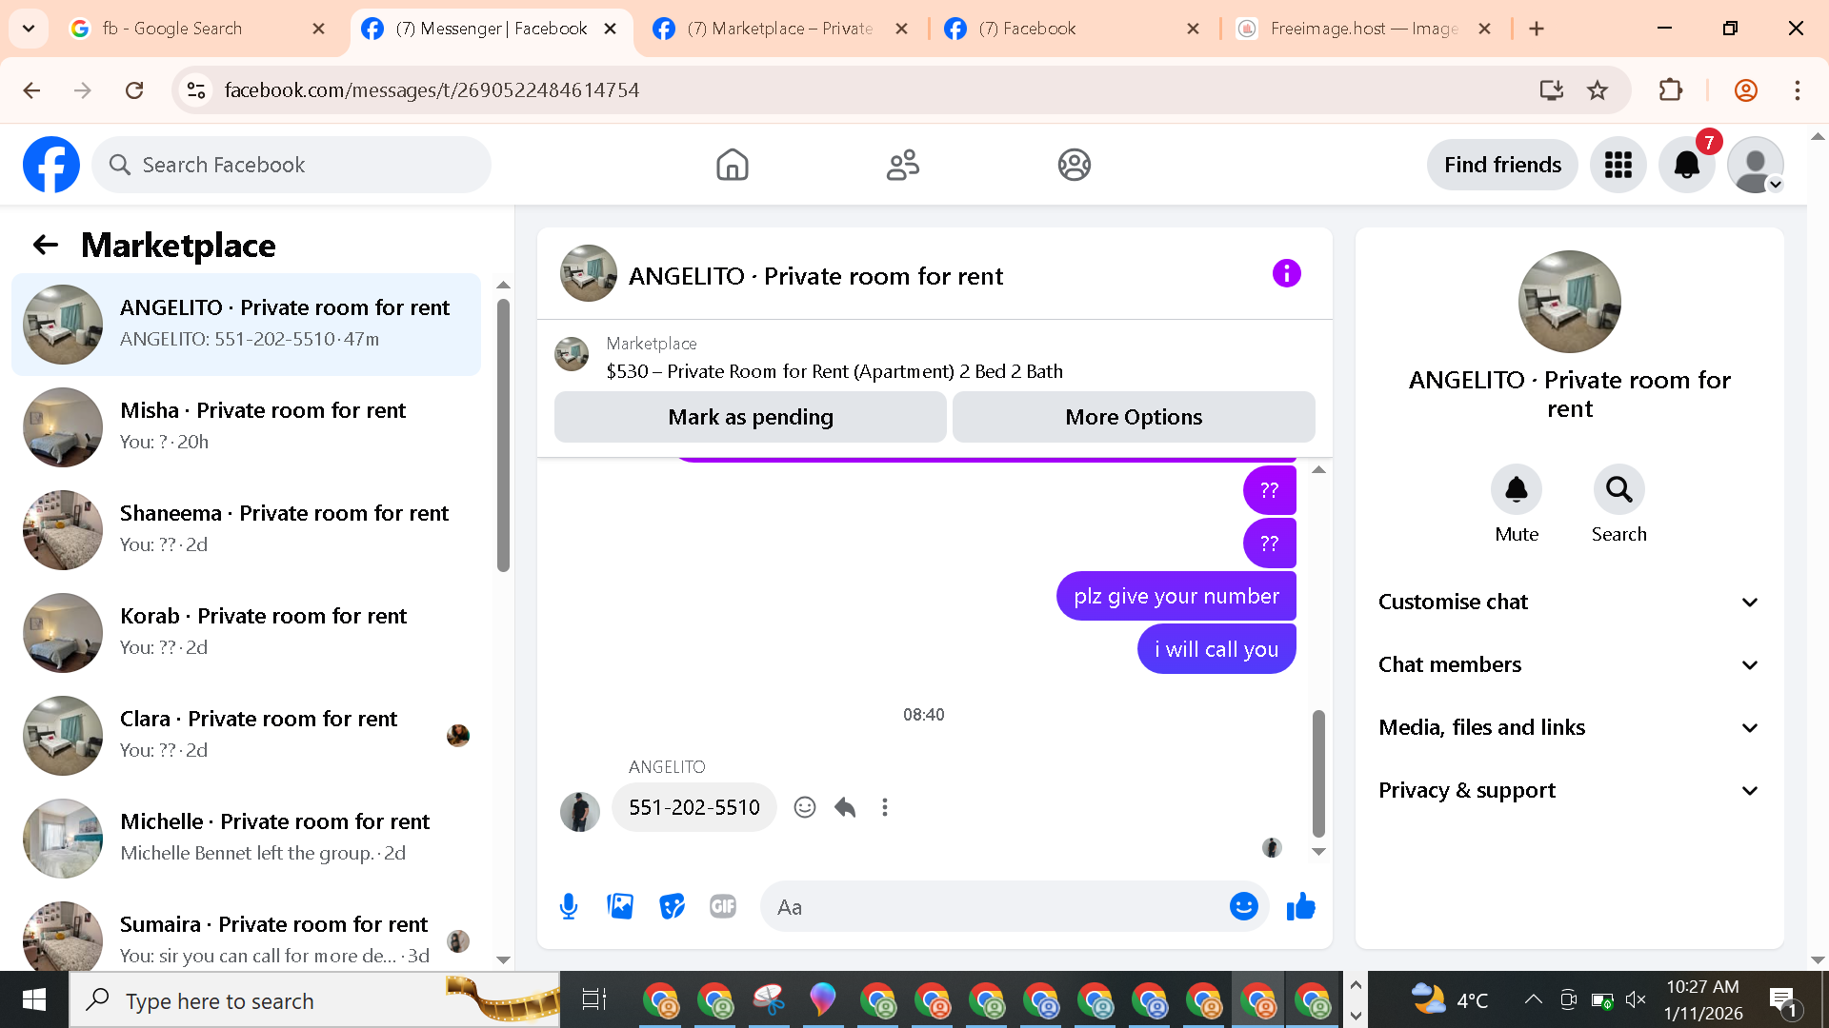Open the Facebook menu grid icon
This screenshot has height=1028, width=1829.
click(x=1618, y=165)
